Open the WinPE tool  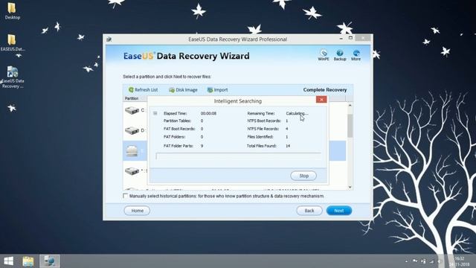pyautogui.click(x=324, y=55)
